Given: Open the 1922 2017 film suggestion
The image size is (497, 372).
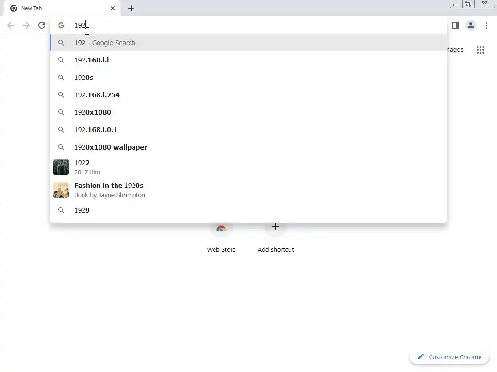Looking at the screenshot, I should click(x=248, y=167).
